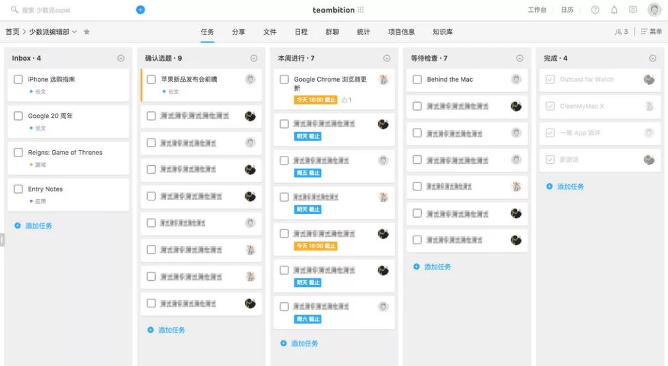Mark the Behind the Mac task complete

[417, 79]
